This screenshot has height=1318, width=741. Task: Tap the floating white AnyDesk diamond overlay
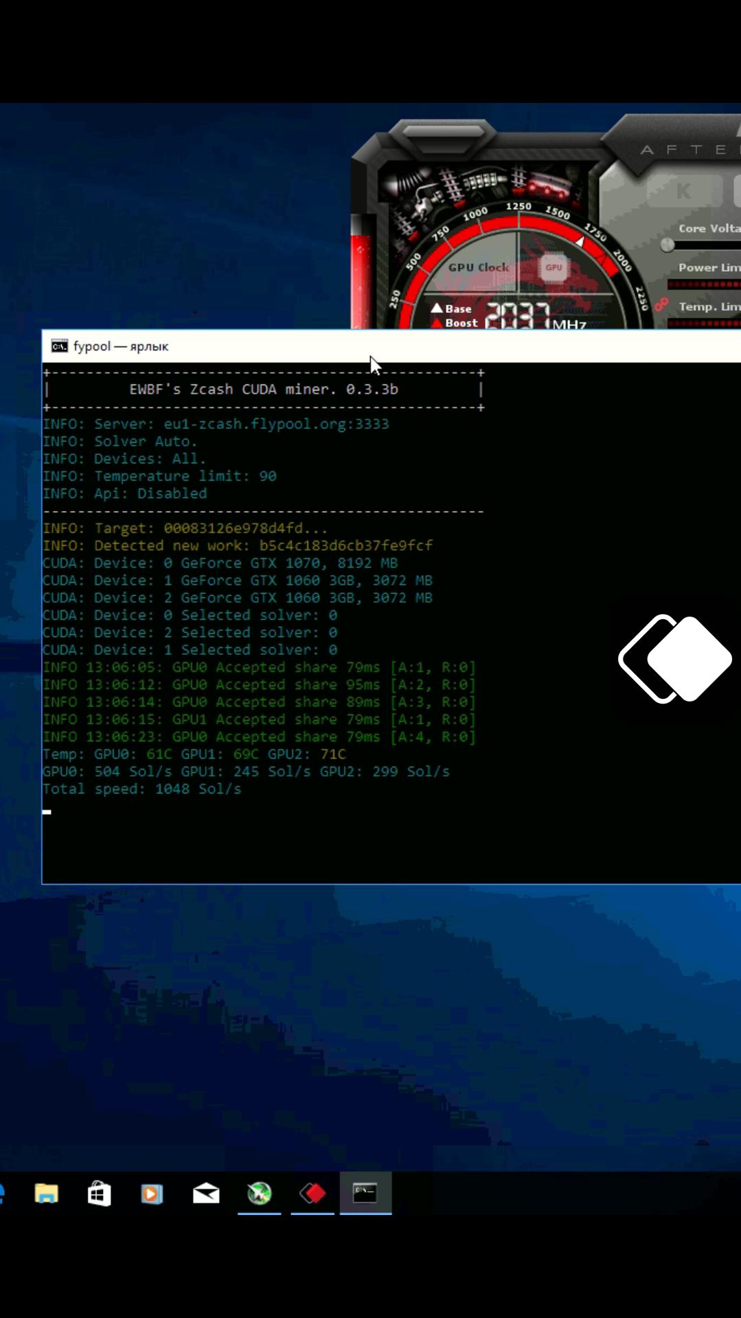pyautogui.click(x=675, y=658)
